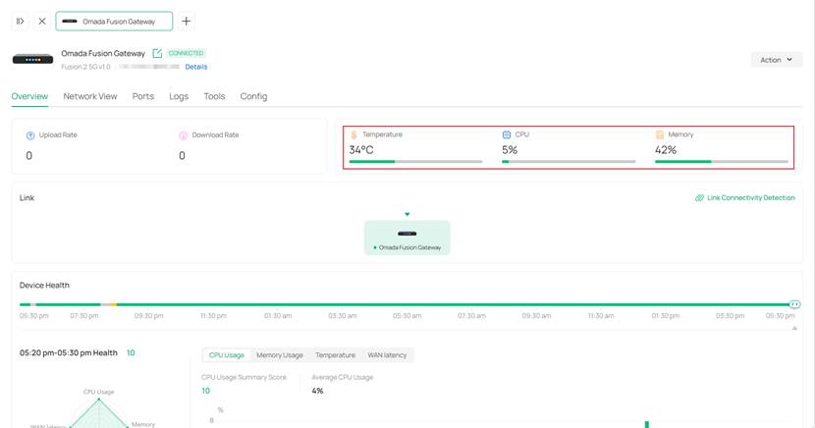Collapse the health details with up arrow
The width and height of the screenshot is (815, 428).
coord(794,328)
